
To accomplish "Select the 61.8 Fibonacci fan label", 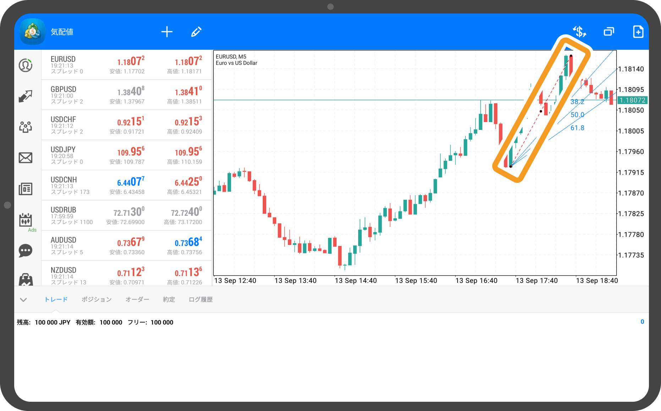I will tap(577, 128).
